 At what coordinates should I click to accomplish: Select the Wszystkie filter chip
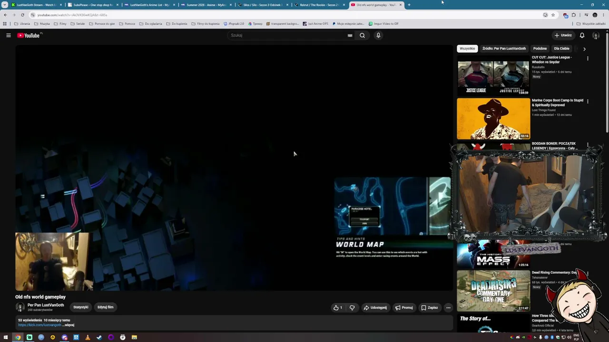[467, 48]
